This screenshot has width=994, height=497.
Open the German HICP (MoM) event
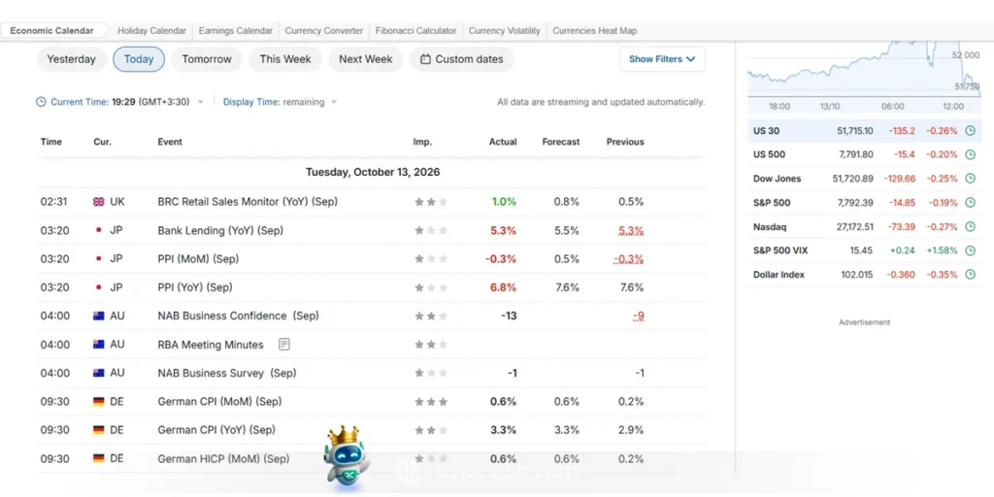tap(224, 458)
